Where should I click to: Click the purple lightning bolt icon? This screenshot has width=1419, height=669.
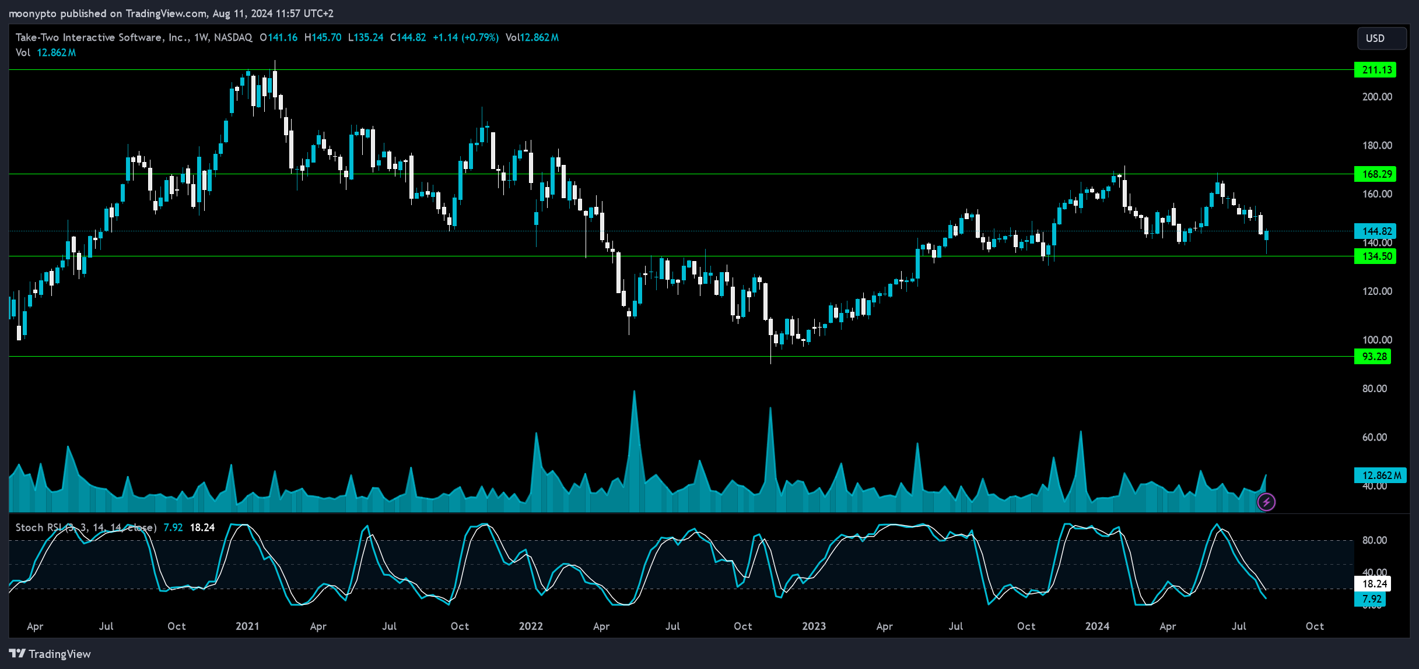pyautogui.click(x=1266, y=502)
